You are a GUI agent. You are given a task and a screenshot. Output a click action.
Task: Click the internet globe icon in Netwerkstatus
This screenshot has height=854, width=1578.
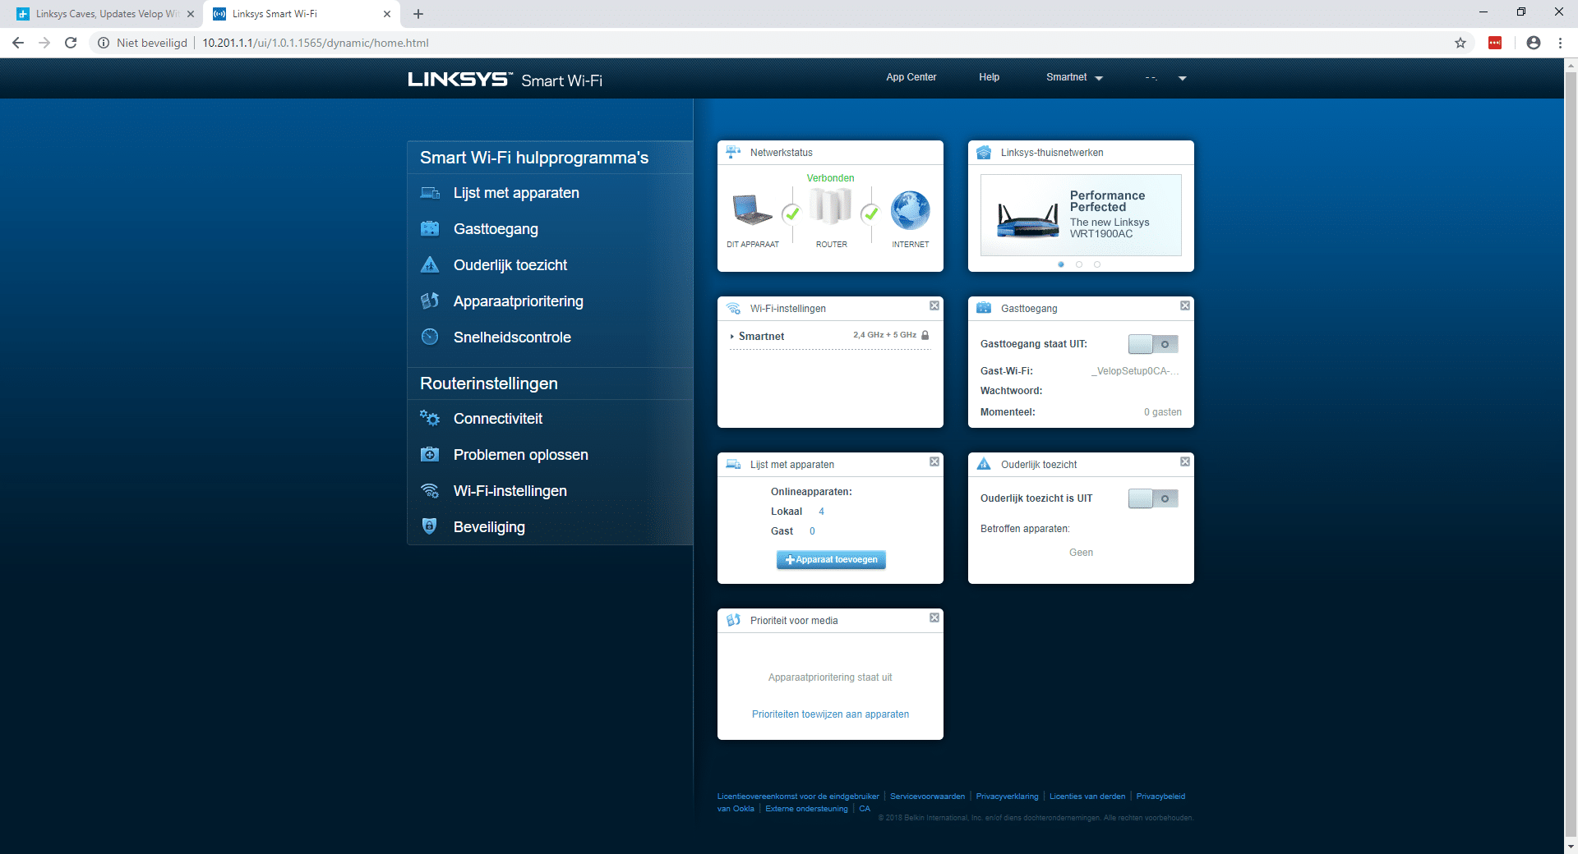click(911, 209)
